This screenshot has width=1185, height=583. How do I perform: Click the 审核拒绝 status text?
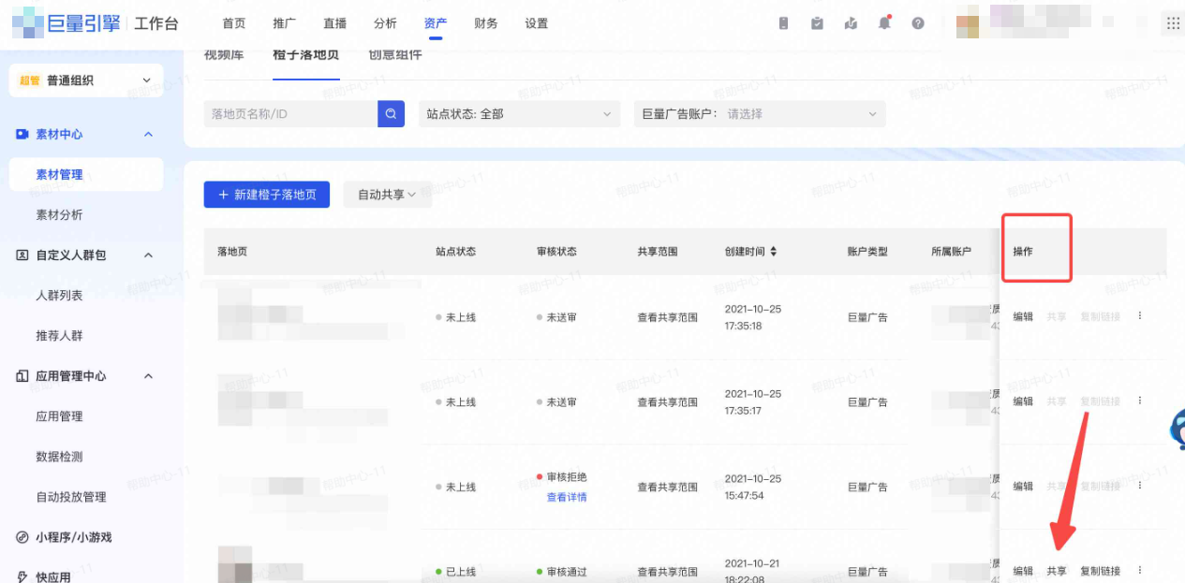pyautogui.click(x=567, y=476)
